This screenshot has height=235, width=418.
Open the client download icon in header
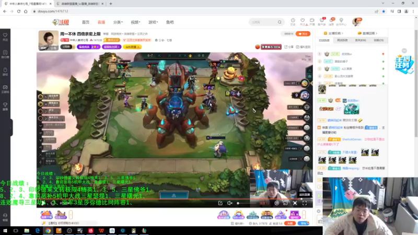point(322,22)
